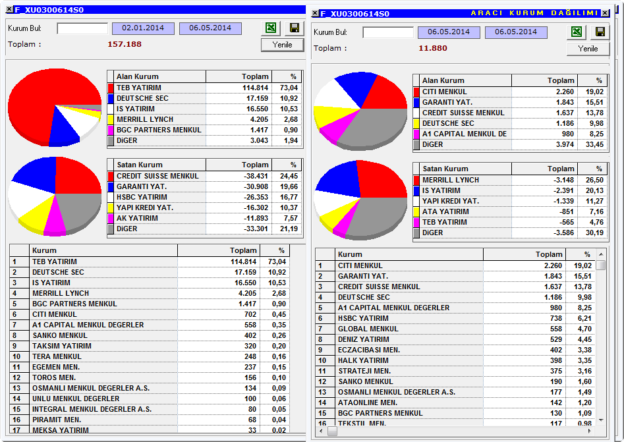Viewport: 624px width, 442px height.
Task: Open the 06.05.2014 end date in left window
Action: tap(210, 28)
